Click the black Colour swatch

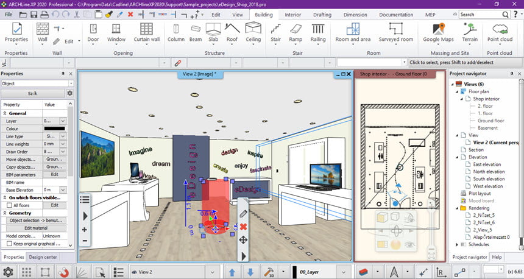[x=54, y=129]
